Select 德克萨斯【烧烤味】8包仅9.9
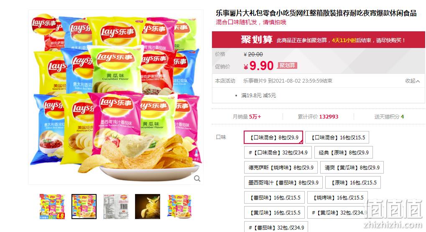426x232 pixels. point(281,167)
